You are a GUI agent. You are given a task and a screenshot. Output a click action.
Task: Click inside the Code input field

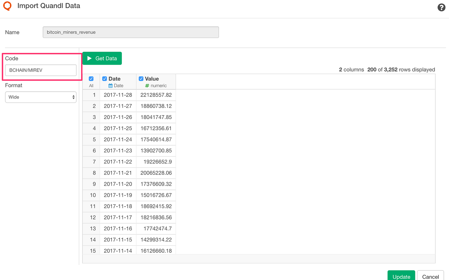click(41, 70)
